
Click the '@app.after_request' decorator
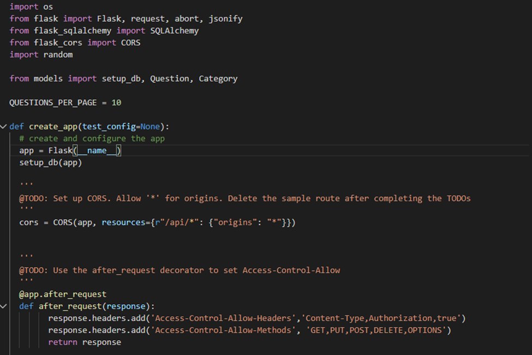[63, 294]
